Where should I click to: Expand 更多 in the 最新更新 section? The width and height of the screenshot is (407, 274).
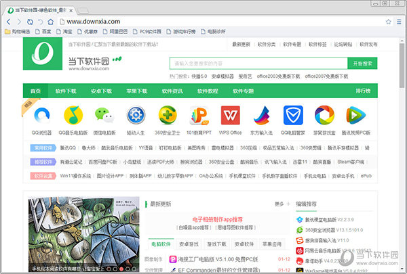click(x=279, y=203)
